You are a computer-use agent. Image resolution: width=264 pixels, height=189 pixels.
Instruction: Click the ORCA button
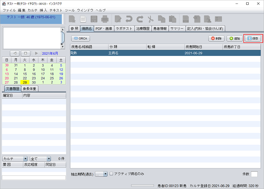(x=80, y=38)
